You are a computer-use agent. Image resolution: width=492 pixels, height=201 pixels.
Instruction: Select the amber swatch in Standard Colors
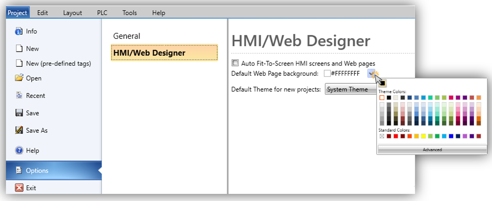point(417,136)
